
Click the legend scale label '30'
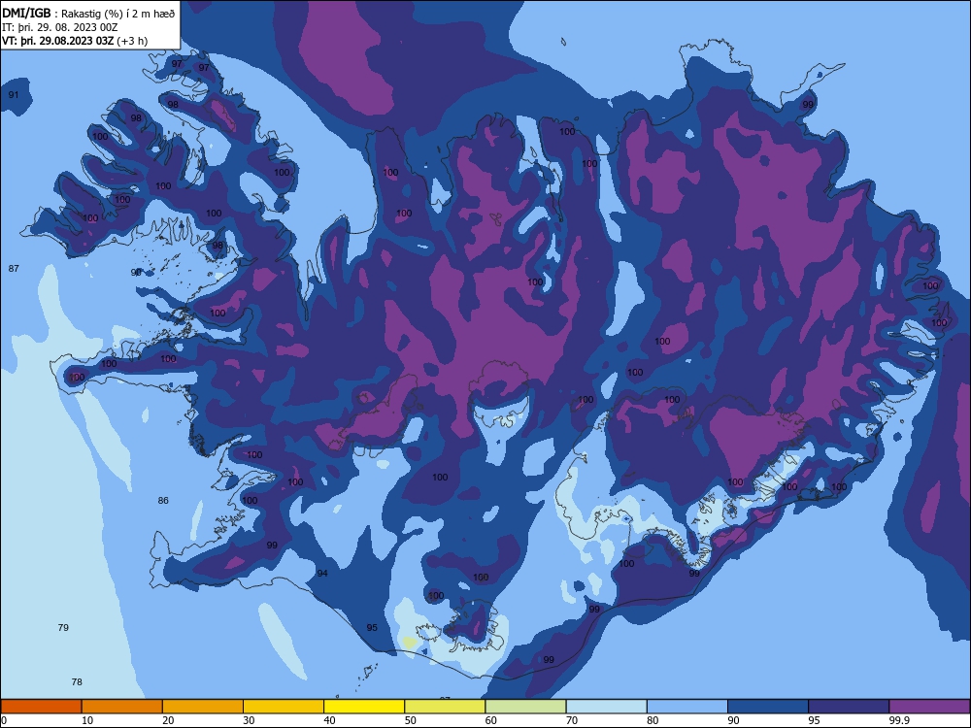click(x=249, y=720)
